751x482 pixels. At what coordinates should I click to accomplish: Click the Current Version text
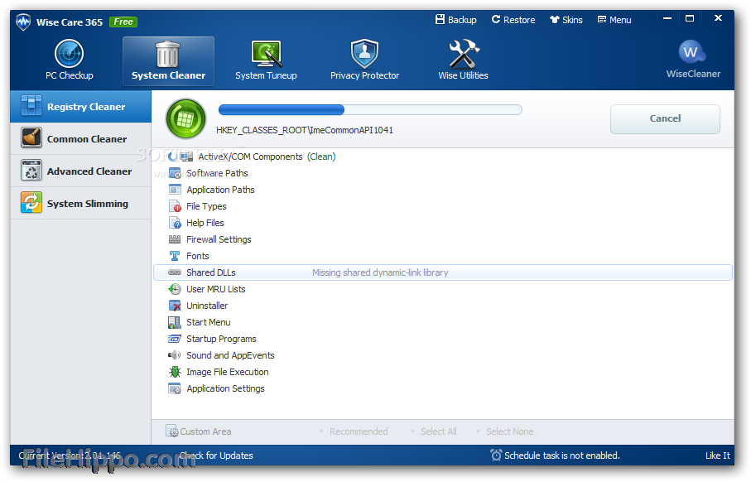[x=70, y=455]
